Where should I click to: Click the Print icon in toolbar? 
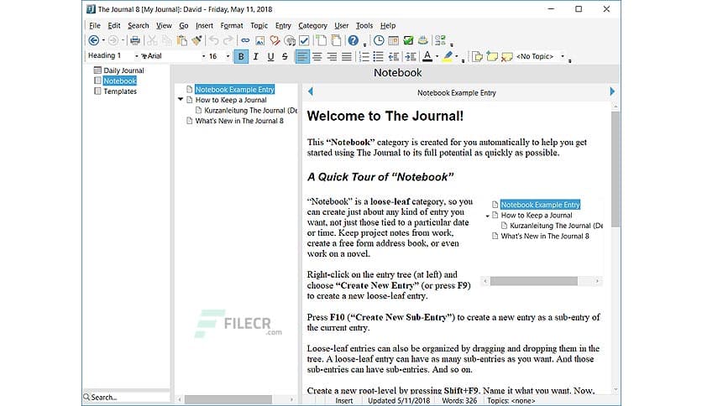pyautogui.click(x=134, y=40)
